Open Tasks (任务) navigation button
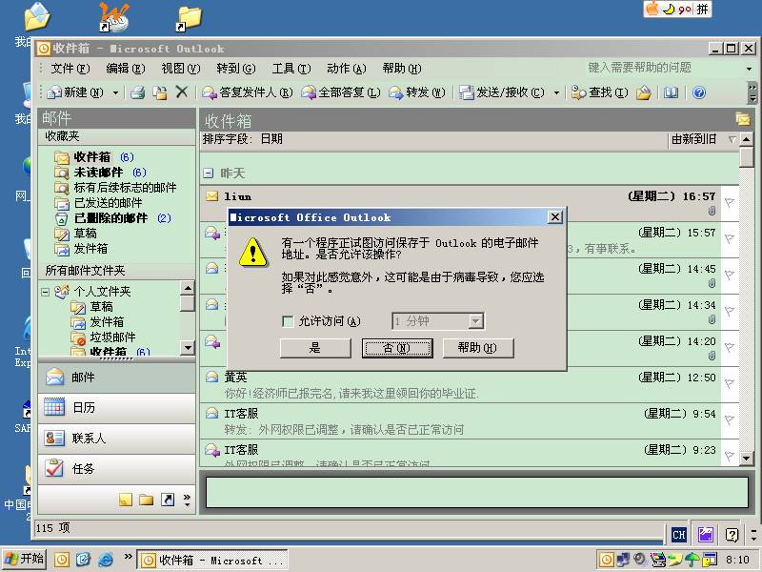 point(116,468)
